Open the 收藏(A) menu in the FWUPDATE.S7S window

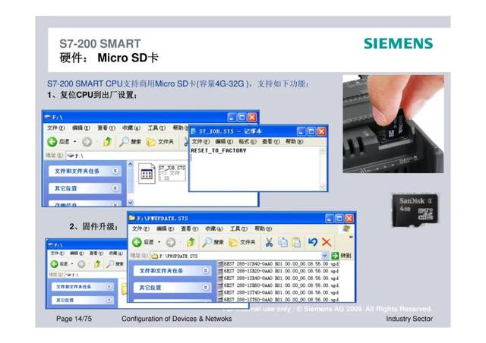[x=214, y=228]
